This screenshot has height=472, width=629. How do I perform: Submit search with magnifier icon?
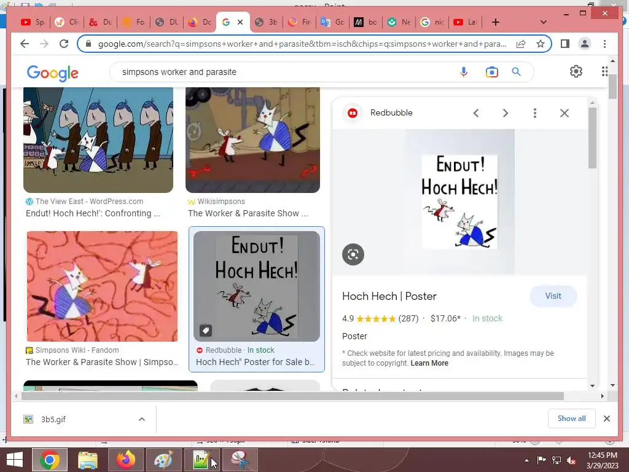[x=516, y=72]
